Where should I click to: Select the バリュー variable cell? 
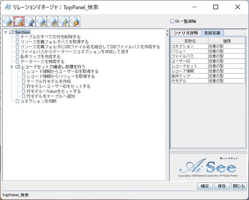tap(190, 51)
